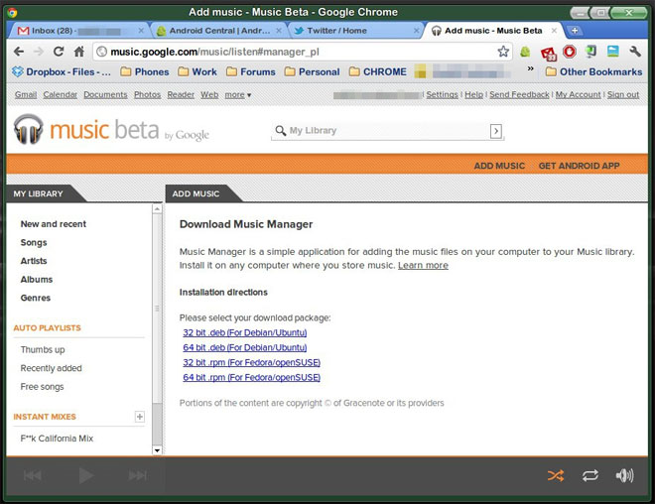Expand the 'more' Google services dropdown
Image resolution: width=655 pixels, height=504 pixels.
[x=238, y=95]
